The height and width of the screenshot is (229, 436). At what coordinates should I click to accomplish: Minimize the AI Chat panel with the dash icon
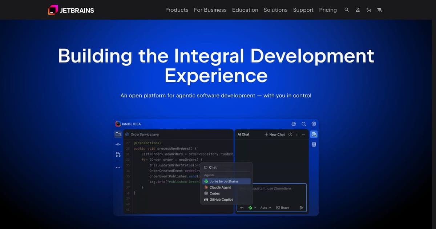point(303,134)
